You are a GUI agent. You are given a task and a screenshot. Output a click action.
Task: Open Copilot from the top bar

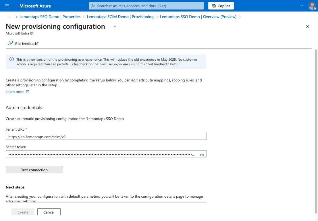[221, 6]
